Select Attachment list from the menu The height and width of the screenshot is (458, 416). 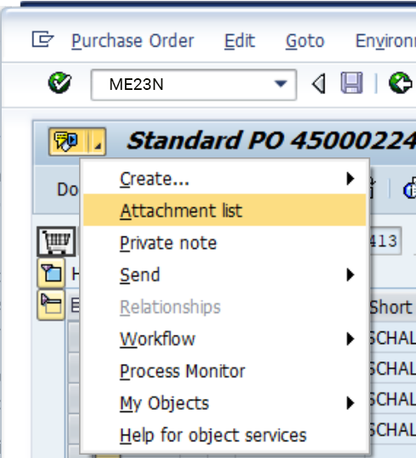[225, 210]
